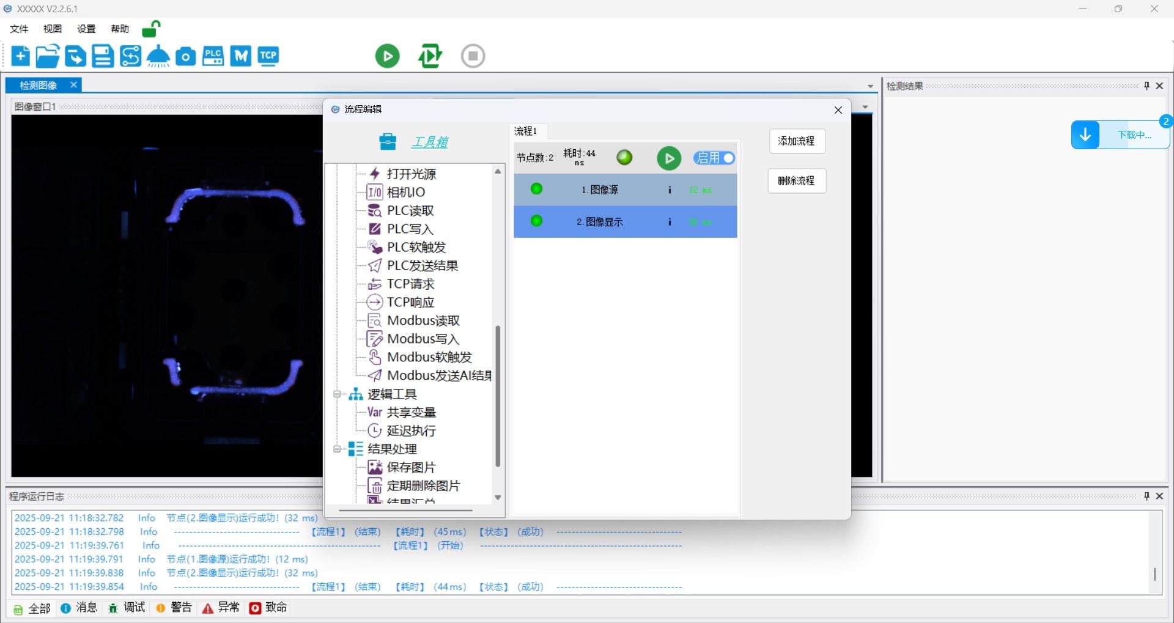The height and width of the screenshot is (623, 1174).
Task: Run flow 1 with green play icon
Action: click(669, 158)
